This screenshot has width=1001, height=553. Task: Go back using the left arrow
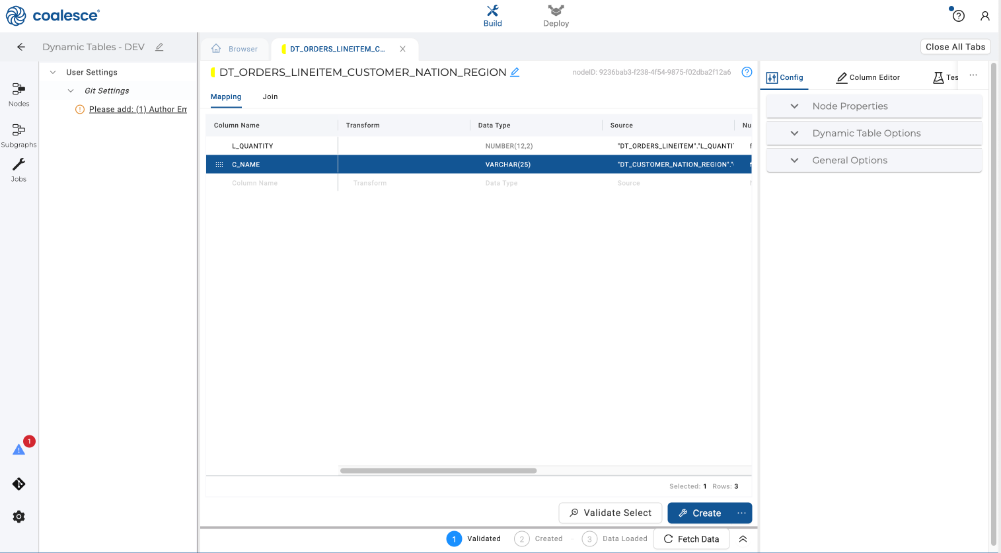point(21,47)
